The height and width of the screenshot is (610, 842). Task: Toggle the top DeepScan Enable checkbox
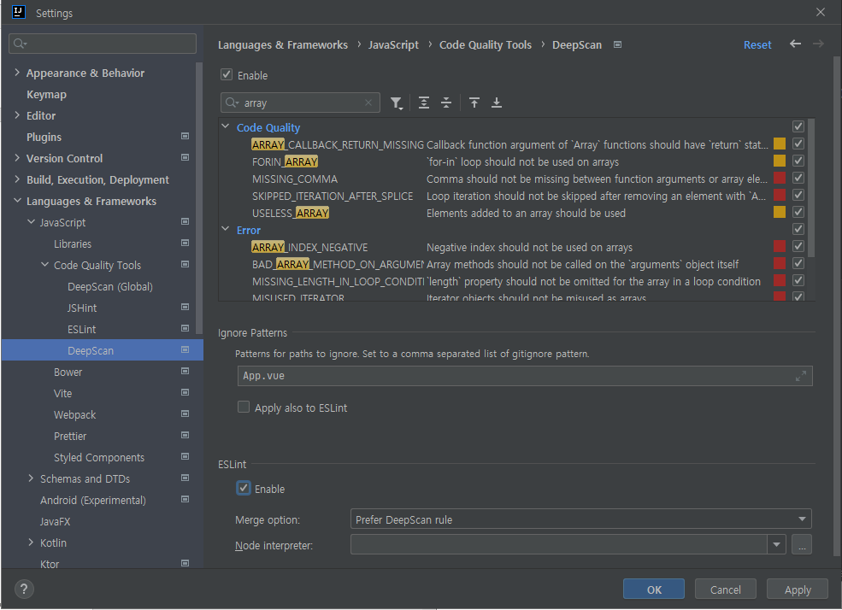[x=227, y=74]
